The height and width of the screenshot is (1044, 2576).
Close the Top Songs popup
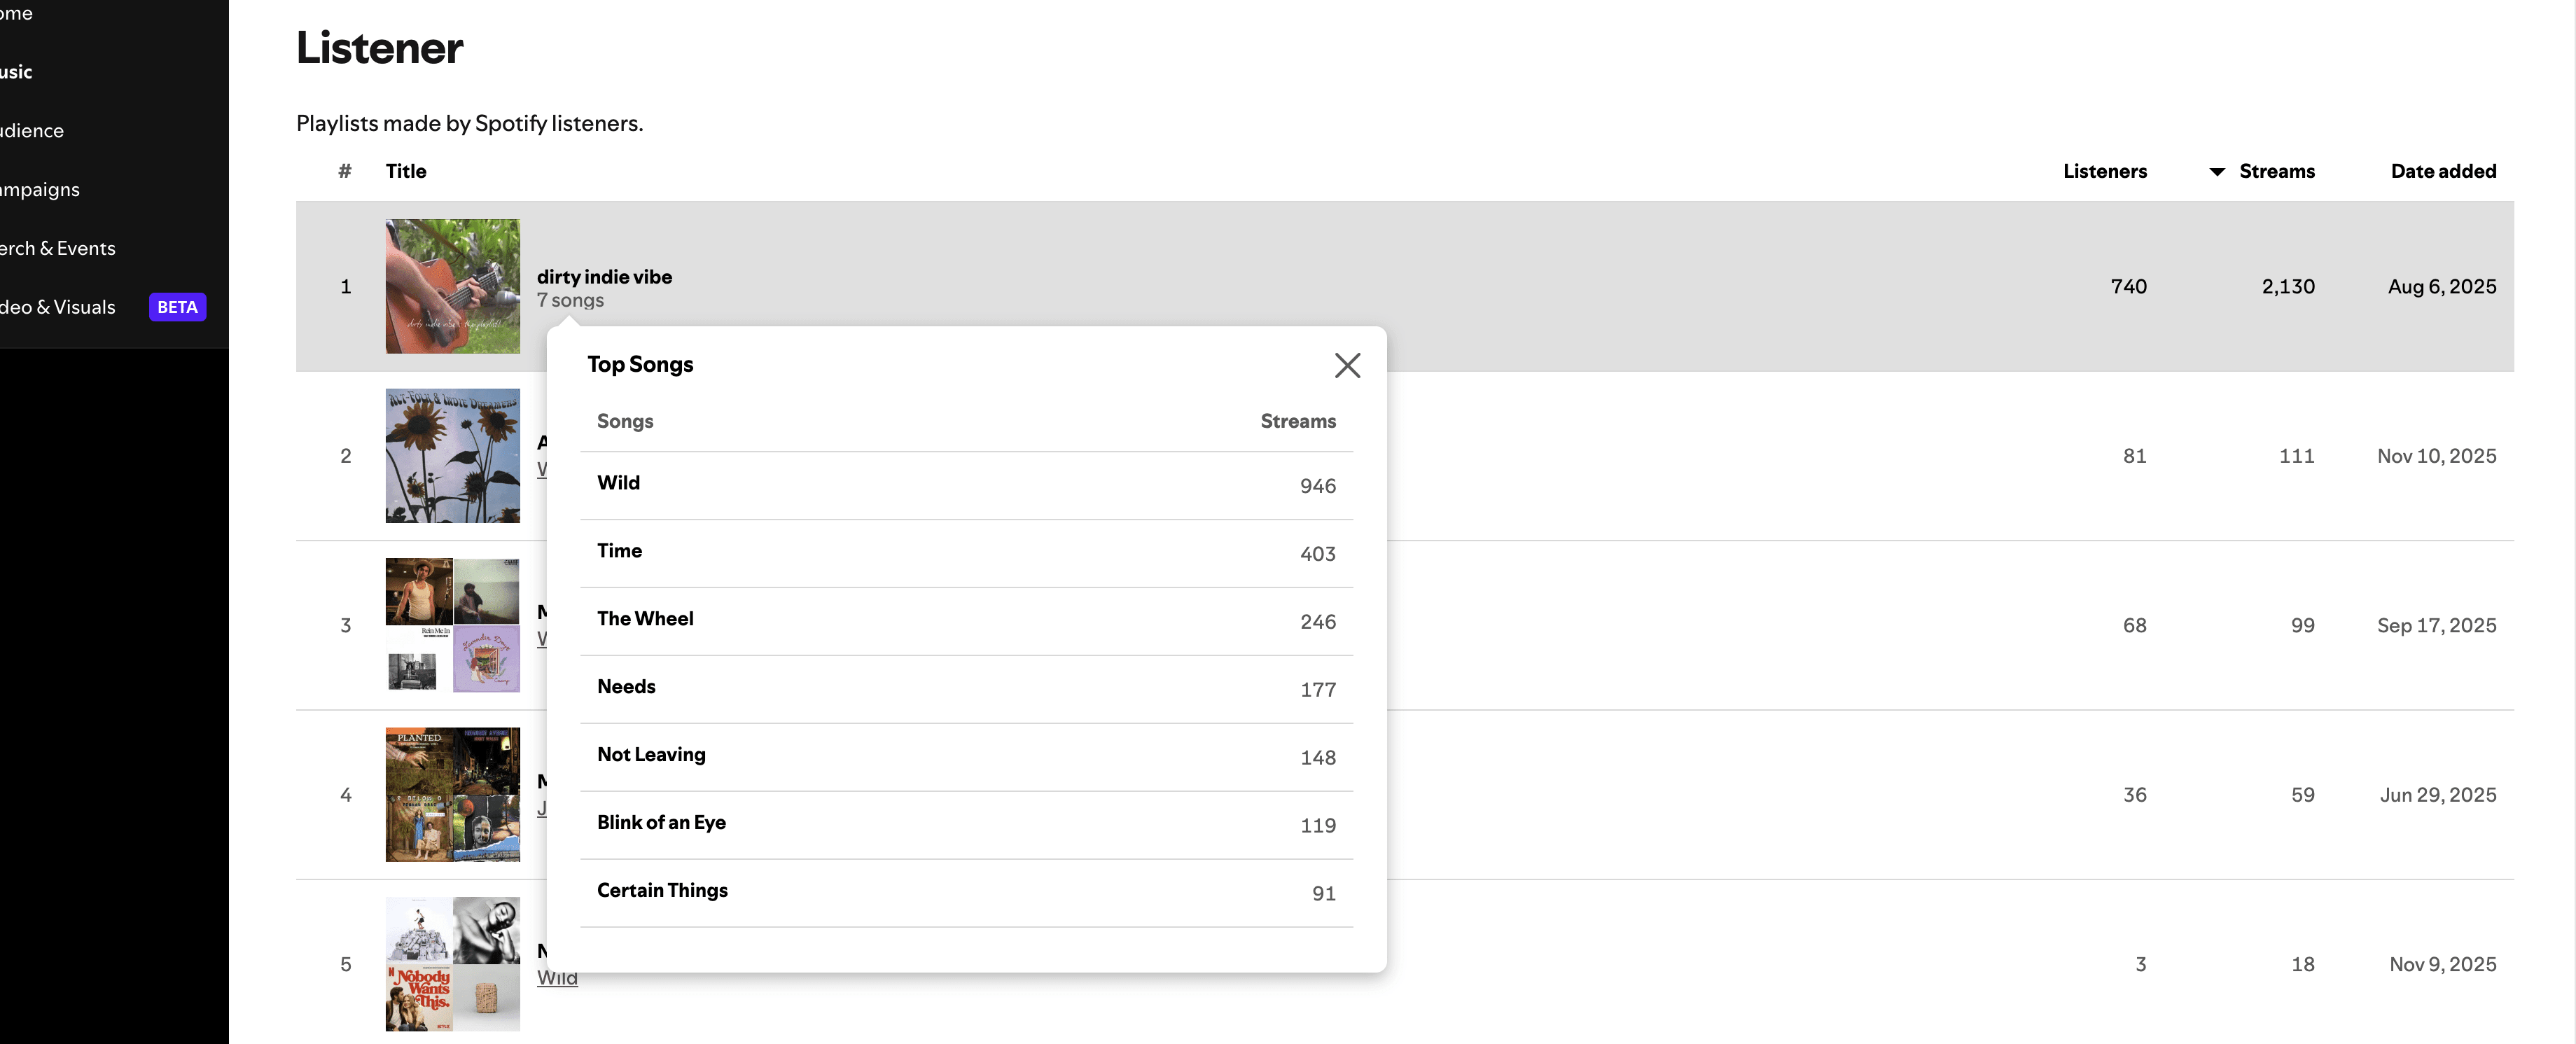[x=1347, y=365]
